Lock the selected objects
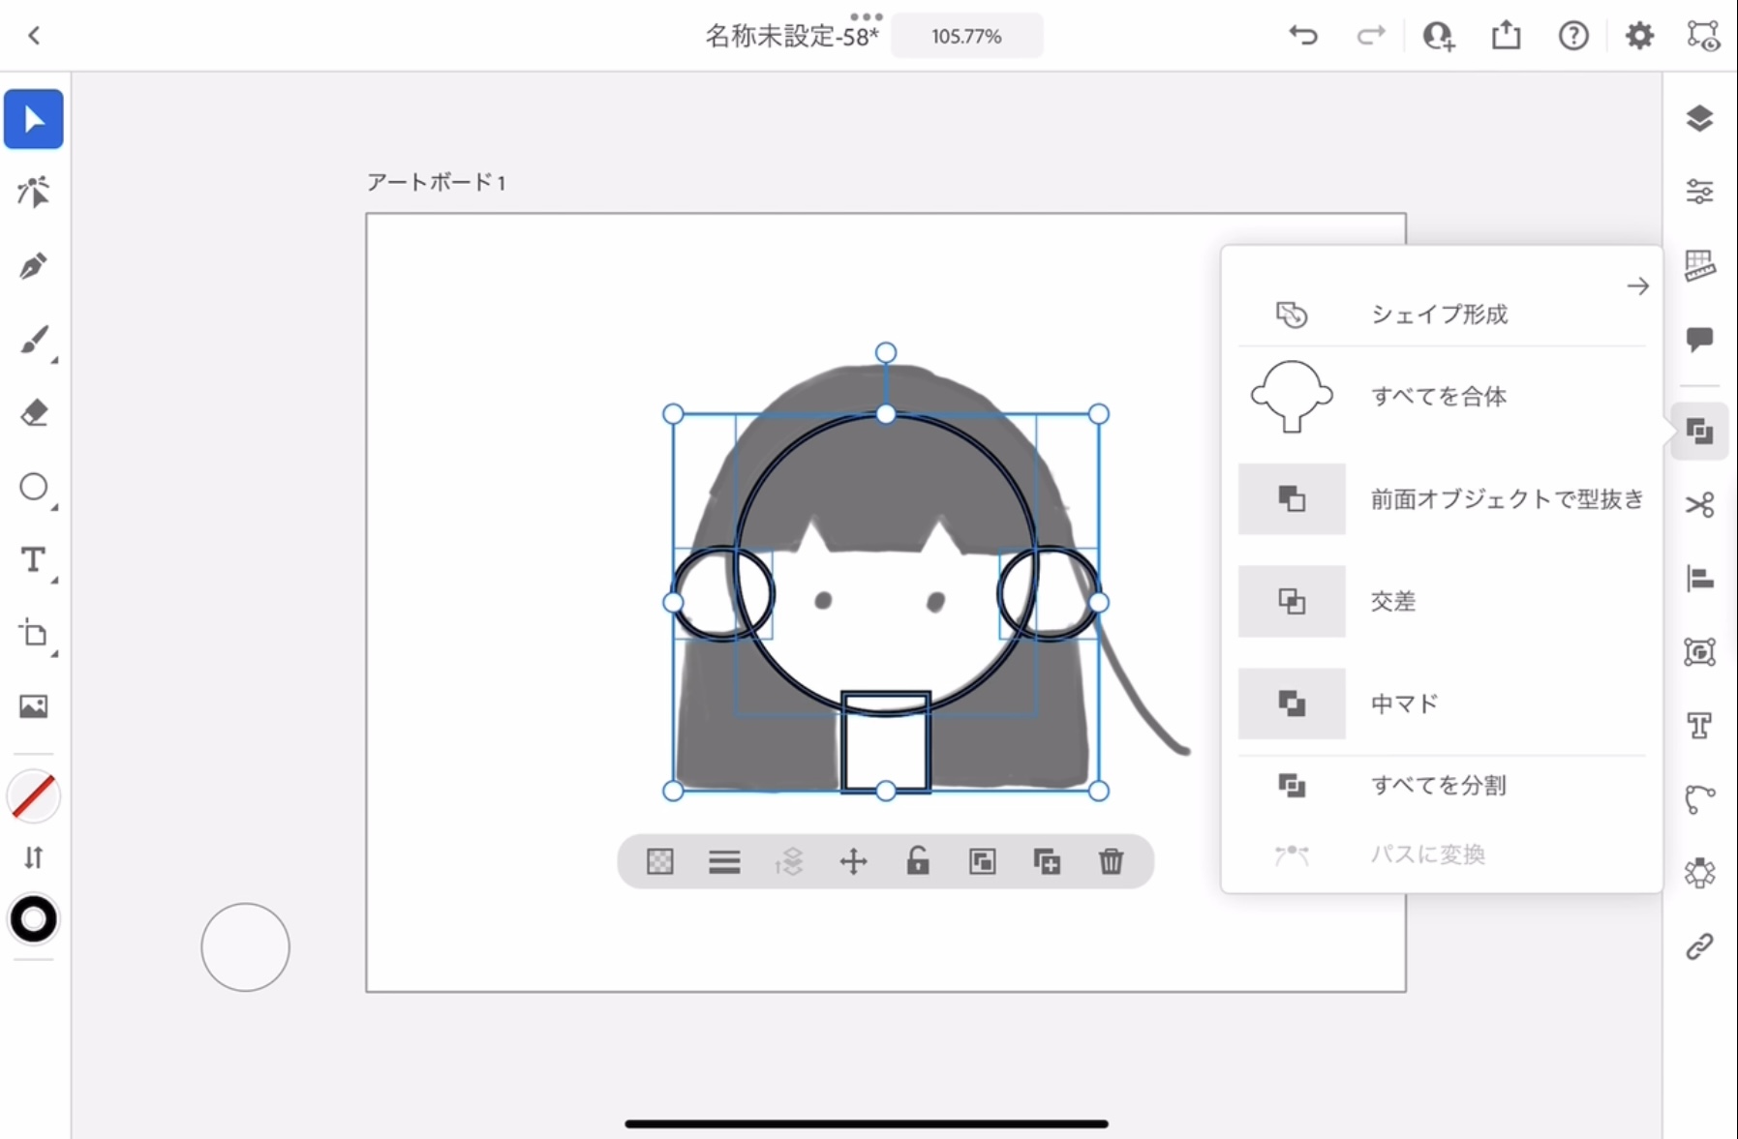Viewport: 1738px width, 1139px height. tap(918, 861)
